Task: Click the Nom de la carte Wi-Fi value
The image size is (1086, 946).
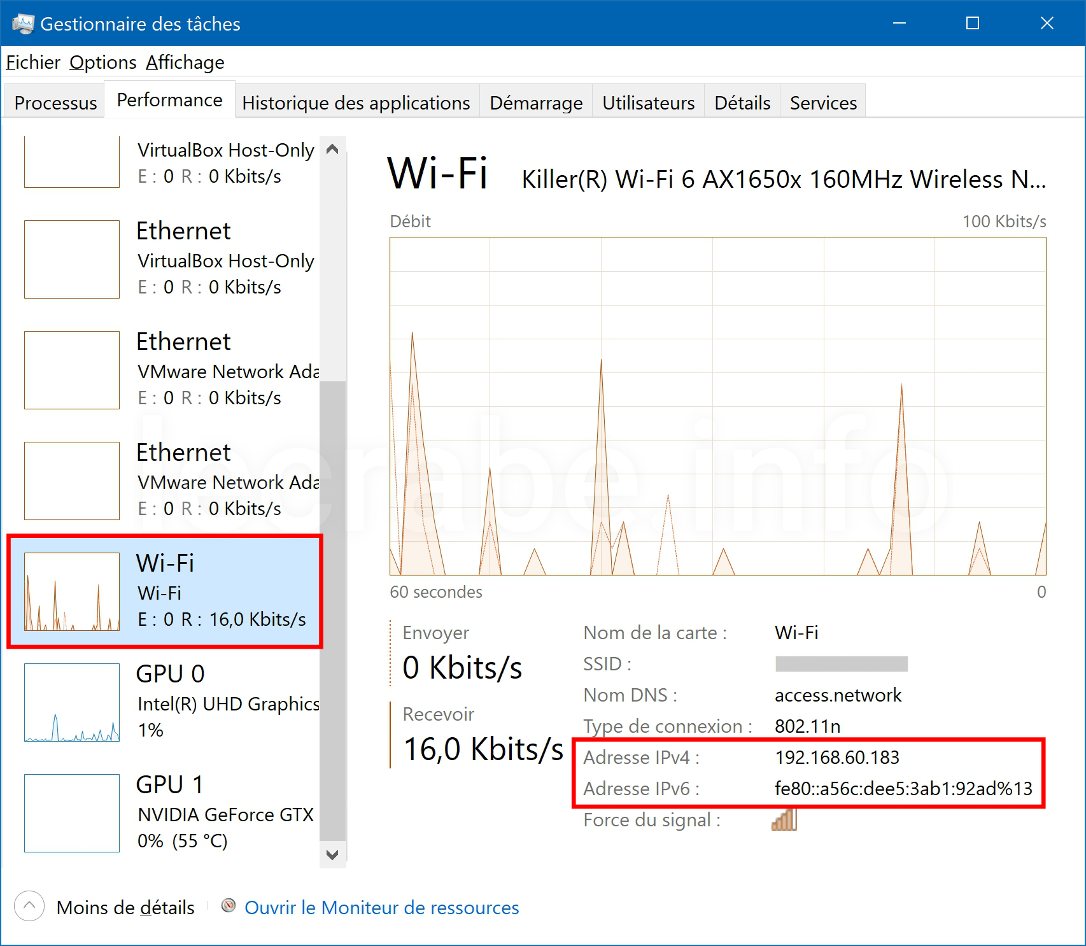Action: (x=796, y=632)
